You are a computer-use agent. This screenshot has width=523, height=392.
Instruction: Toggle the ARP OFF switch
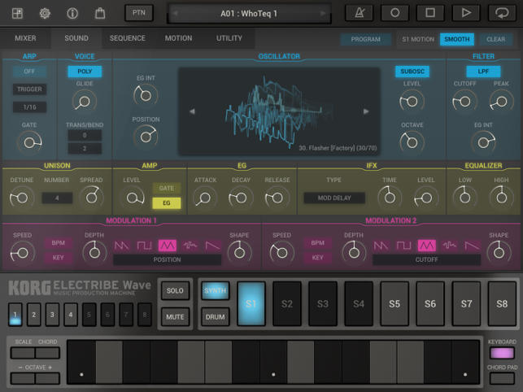coord(28,72)
